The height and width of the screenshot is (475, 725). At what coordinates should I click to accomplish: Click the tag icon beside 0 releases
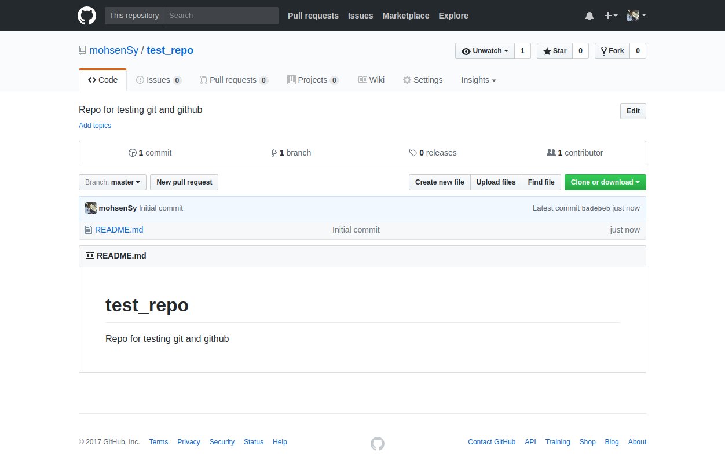point(413,153)
